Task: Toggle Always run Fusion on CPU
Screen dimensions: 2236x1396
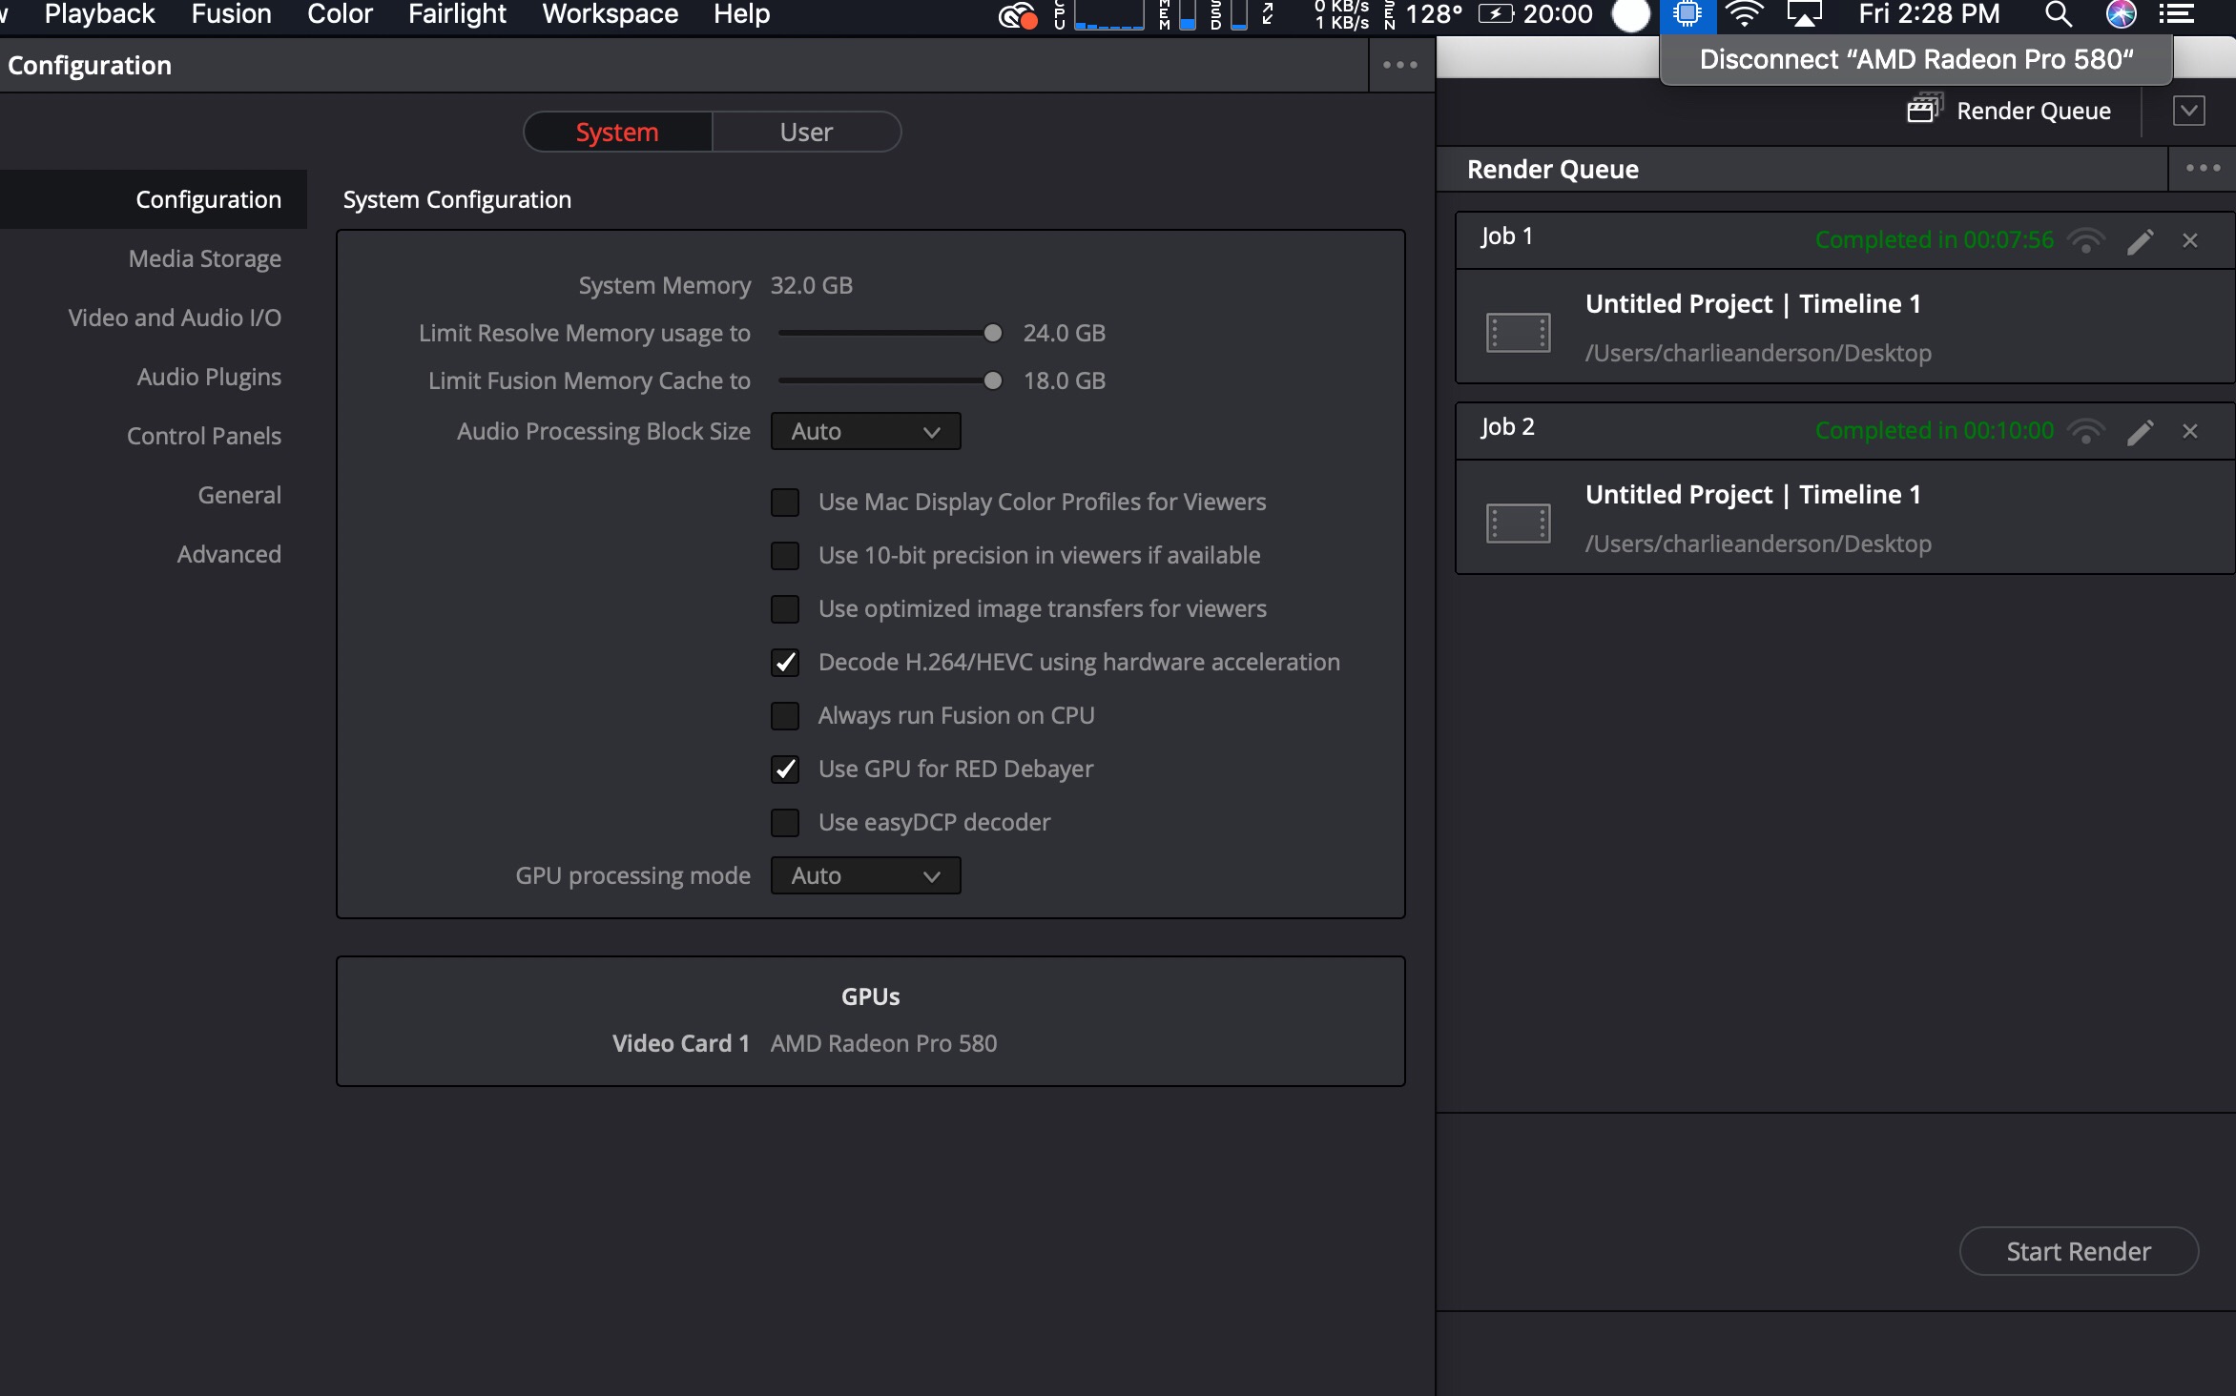Action: coord(785,716)
